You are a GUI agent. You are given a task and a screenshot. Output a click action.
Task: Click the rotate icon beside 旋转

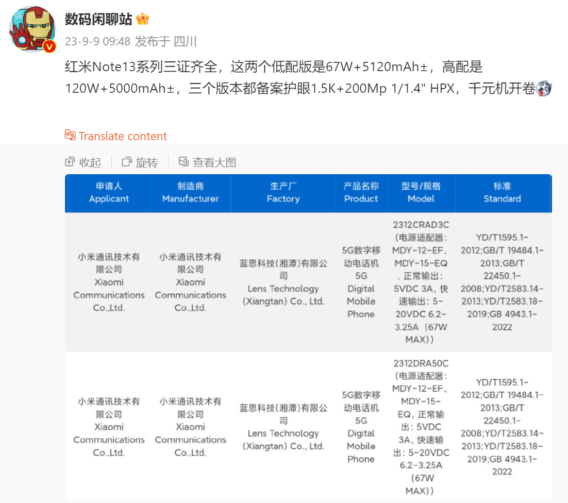(127, 161)
